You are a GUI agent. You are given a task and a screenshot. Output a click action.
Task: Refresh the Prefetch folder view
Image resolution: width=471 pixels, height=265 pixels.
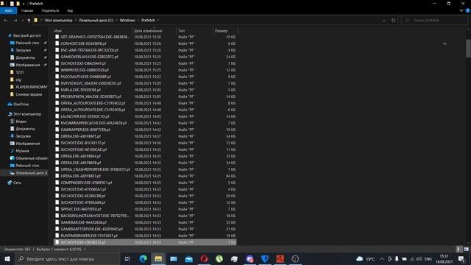393,21
